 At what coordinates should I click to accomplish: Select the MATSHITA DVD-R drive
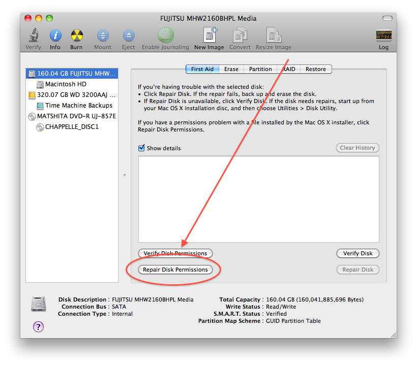72,116
